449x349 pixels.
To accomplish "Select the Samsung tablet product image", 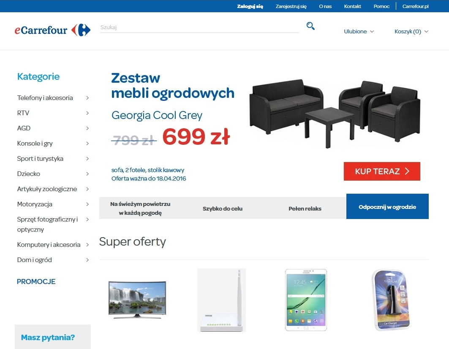I will [305, 300].
